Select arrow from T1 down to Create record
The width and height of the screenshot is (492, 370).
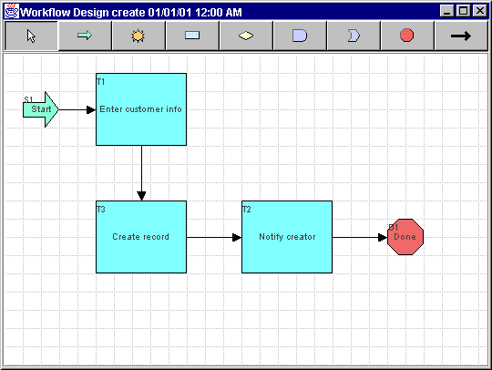tap(141, 173)
